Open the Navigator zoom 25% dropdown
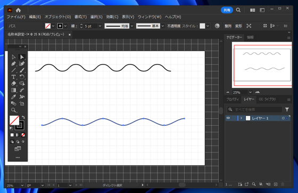 pyautogui.click(x=250, y=92)
